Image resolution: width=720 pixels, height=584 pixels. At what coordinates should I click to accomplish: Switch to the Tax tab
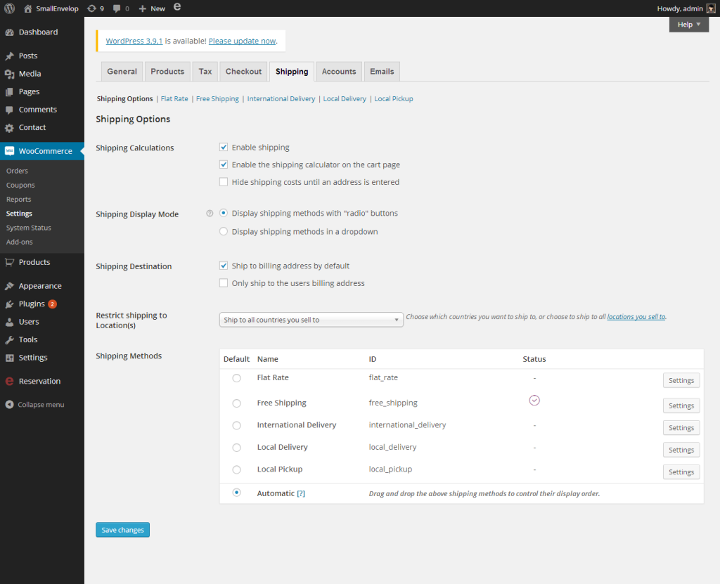[x=205, y=72]
